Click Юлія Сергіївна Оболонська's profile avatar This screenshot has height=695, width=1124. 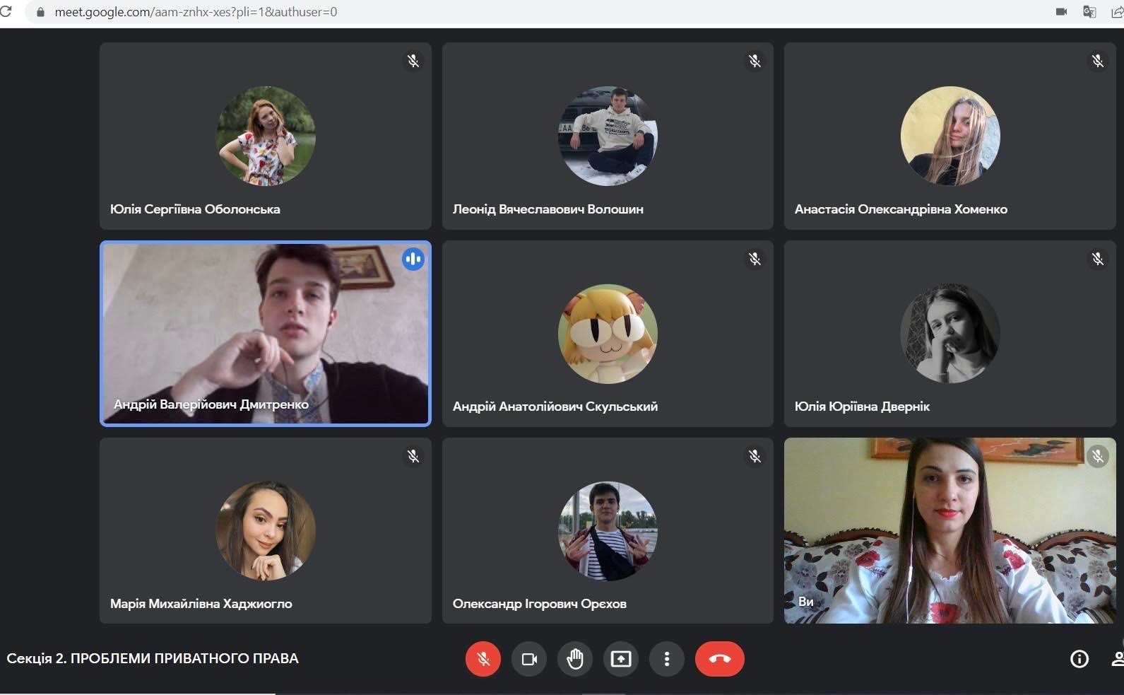tap(265, 136)
